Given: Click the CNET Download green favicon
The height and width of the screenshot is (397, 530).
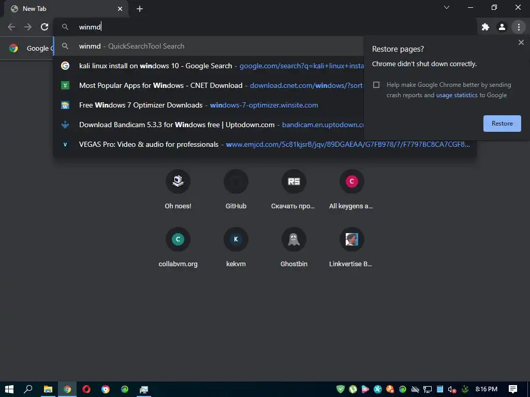Looking at the screenshot, I should tap(65, 85).
